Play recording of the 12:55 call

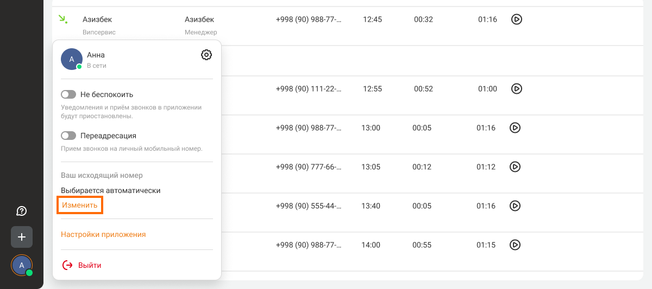pyautogui.click(x=517, y=88)
